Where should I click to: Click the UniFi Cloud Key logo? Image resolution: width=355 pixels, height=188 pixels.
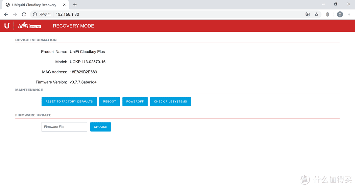[x=30, y=26]
